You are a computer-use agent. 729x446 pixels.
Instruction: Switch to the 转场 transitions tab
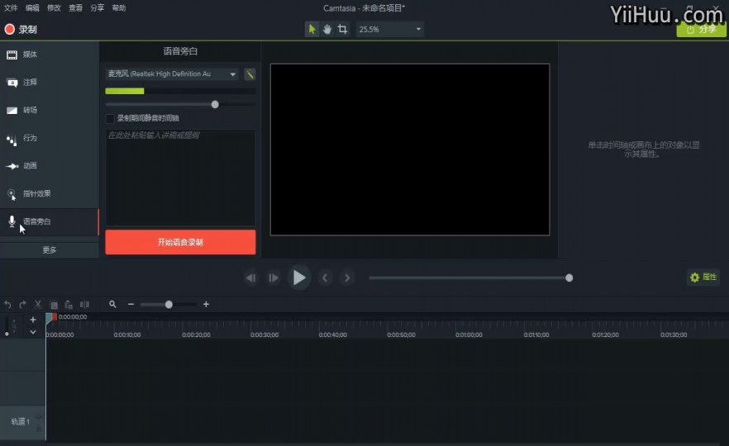50,111
